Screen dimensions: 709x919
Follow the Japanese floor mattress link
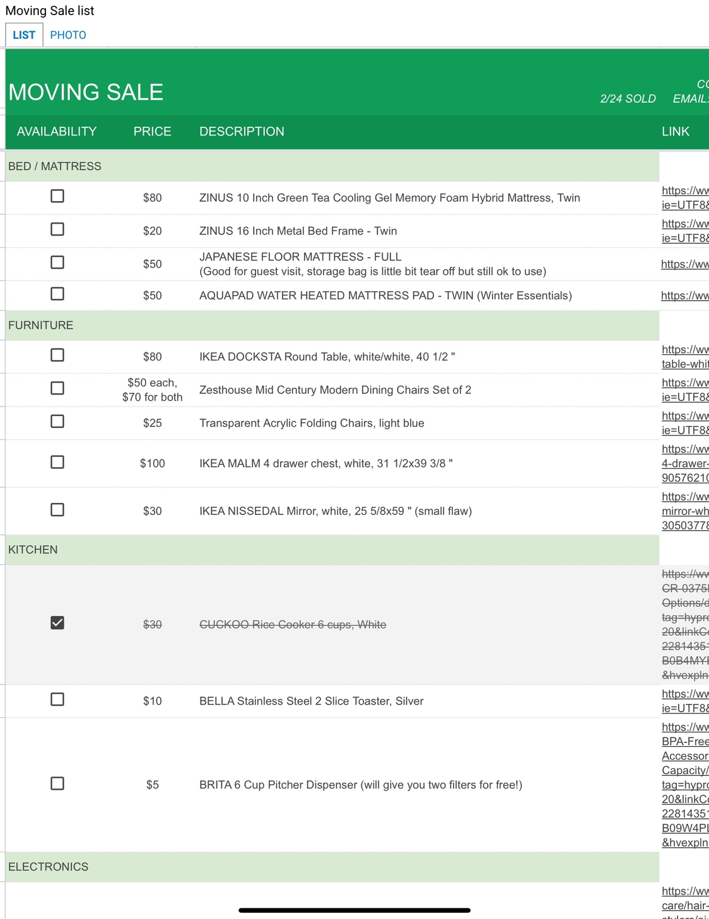click(685, 264)
